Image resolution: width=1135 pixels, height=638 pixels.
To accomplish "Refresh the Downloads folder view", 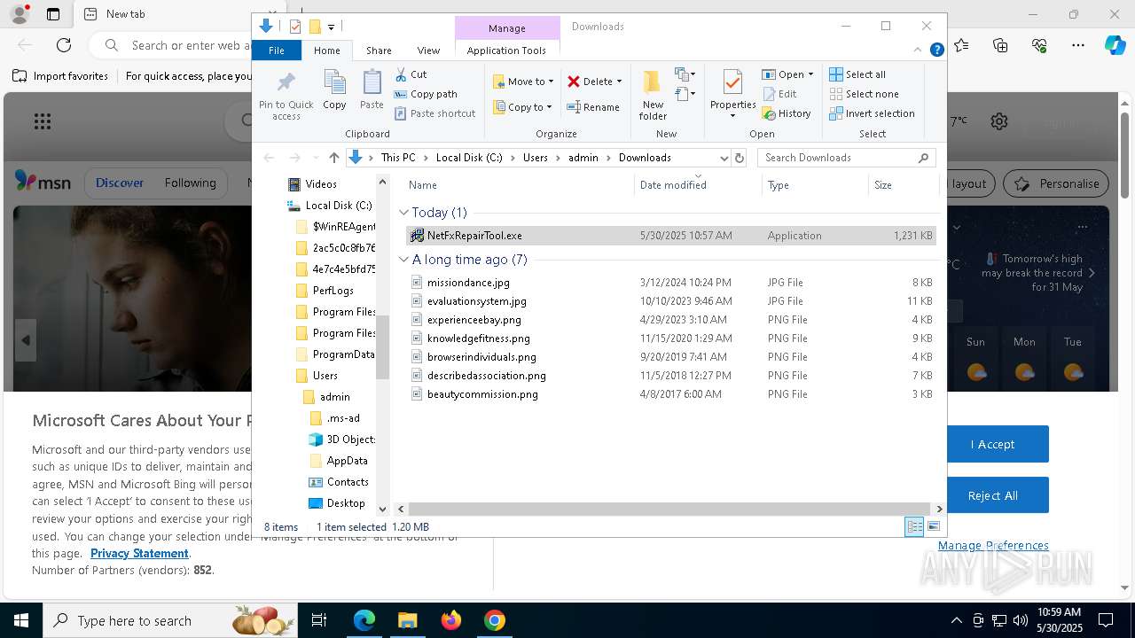I will click(x=740, y=158).
